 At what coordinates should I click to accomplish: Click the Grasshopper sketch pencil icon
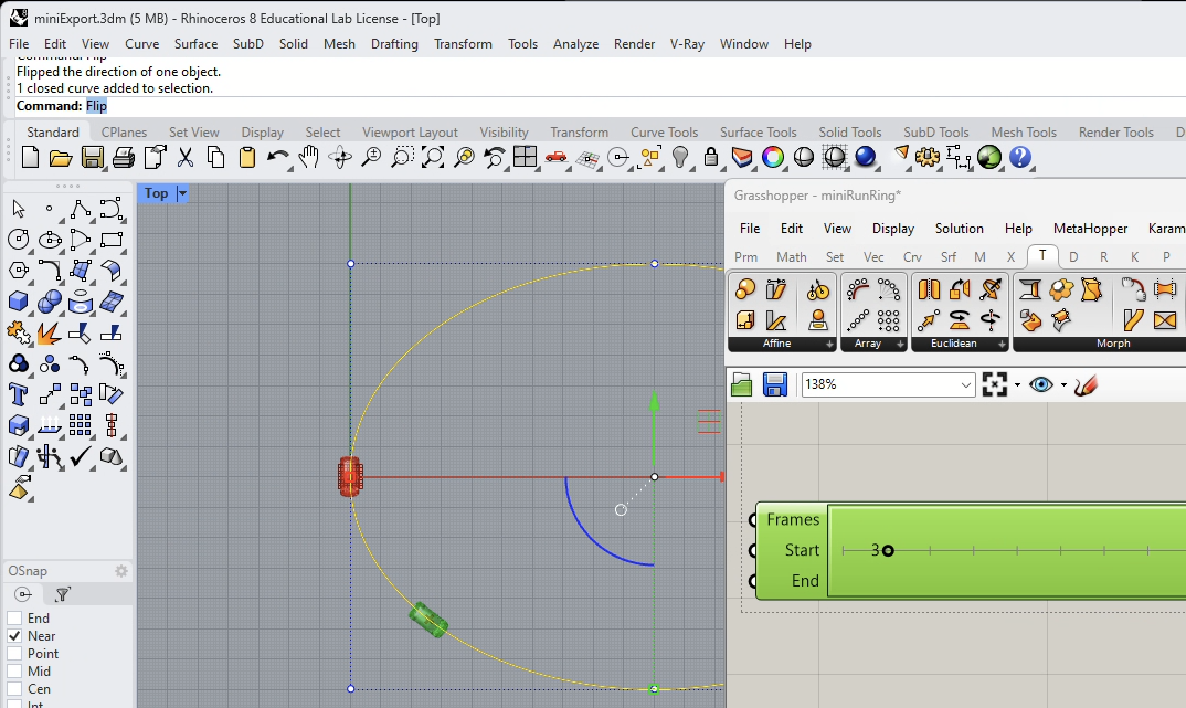click(x=1086, y=385)
